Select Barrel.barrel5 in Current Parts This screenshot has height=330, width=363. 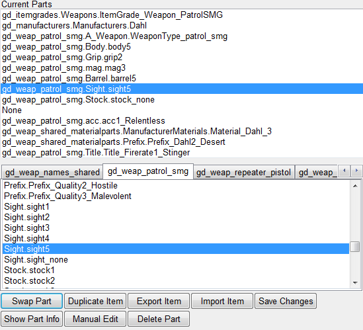click(x=181, y=79)
